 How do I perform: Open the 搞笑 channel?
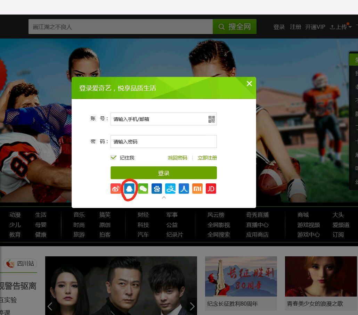coord(105,215)
